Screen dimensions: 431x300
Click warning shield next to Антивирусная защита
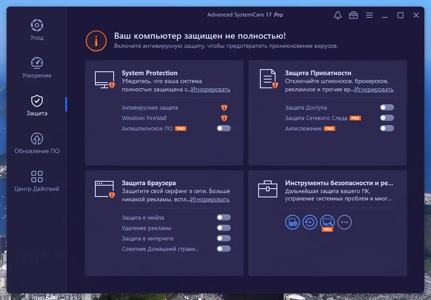pos(224,107)
